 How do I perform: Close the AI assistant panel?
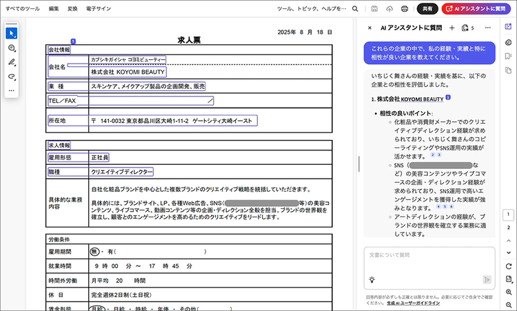pyautogui.click(x=369, y=28)
